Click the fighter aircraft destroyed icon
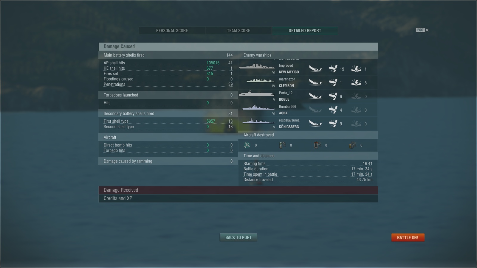 pos(247,145)
